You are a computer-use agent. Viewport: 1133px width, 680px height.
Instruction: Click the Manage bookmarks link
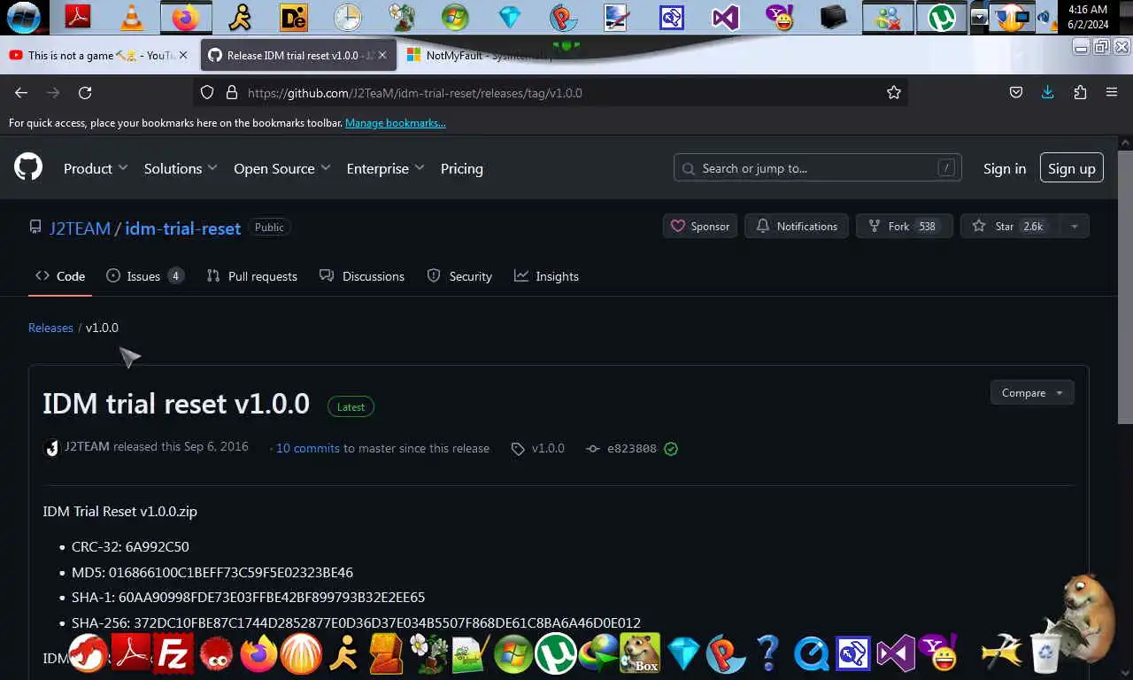(396, 123)
